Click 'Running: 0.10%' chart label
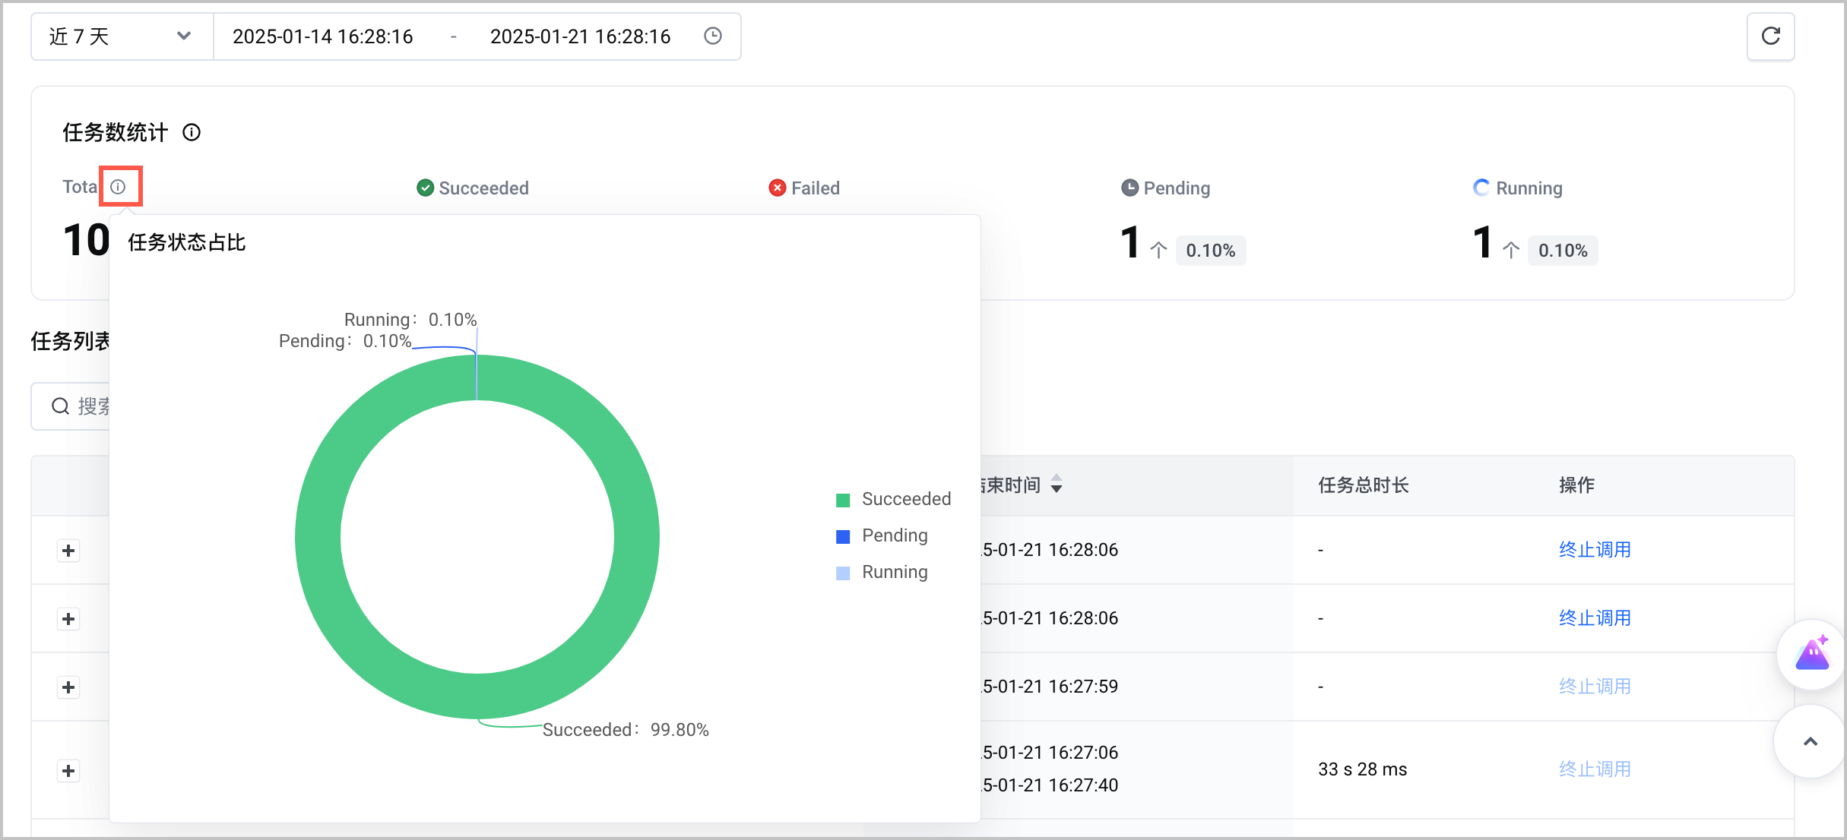Image resolution: width=1847 pixels, height=840 pixels. pos(410,320)
